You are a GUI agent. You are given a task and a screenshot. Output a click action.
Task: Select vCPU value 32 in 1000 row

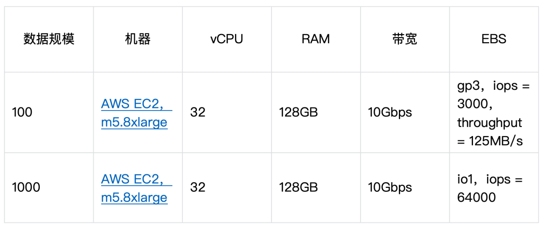click(x=198, y=187)
